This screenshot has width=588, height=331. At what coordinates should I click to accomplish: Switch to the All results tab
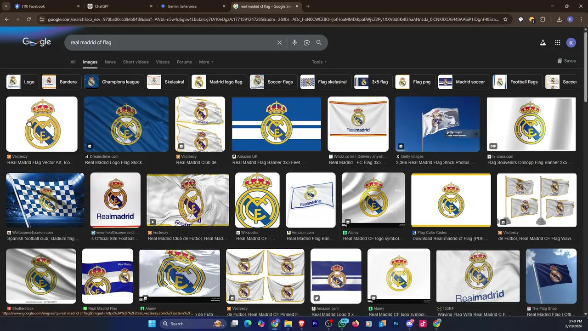(x=73, y=62)
